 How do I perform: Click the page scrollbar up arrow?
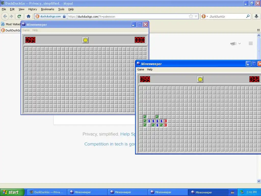259,35
